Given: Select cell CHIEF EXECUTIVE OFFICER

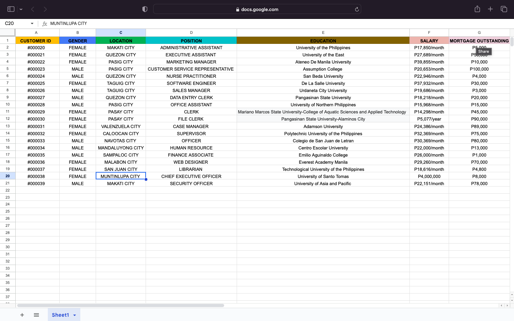Looking at the screenshot, I should pos(191,176).
